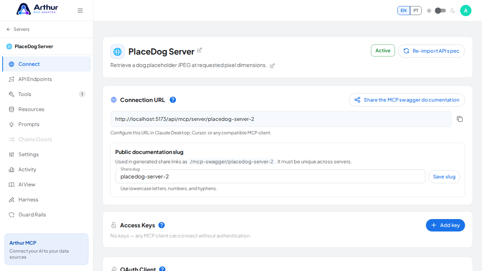The width and height of the screenshot is (482, 271).
Task: Click the Active status badge
Action: pyautogui.click(x=383, y=50)
